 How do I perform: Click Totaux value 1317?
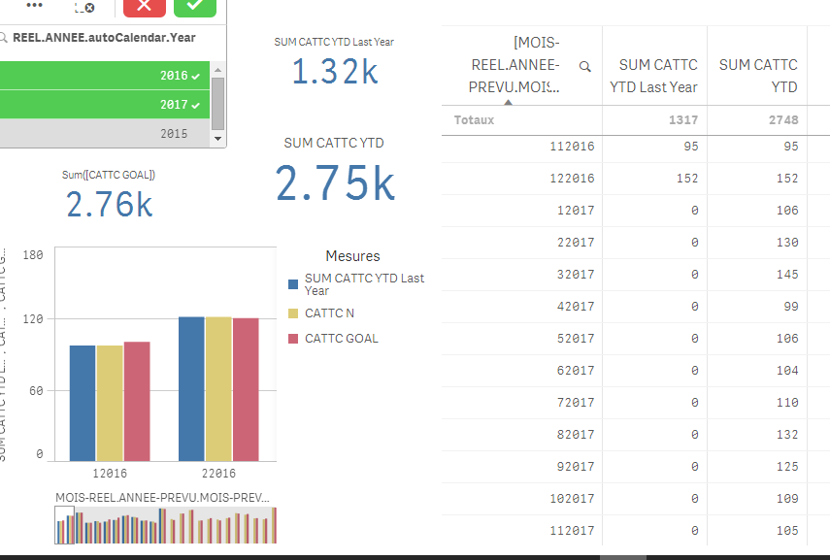point(683,120)
